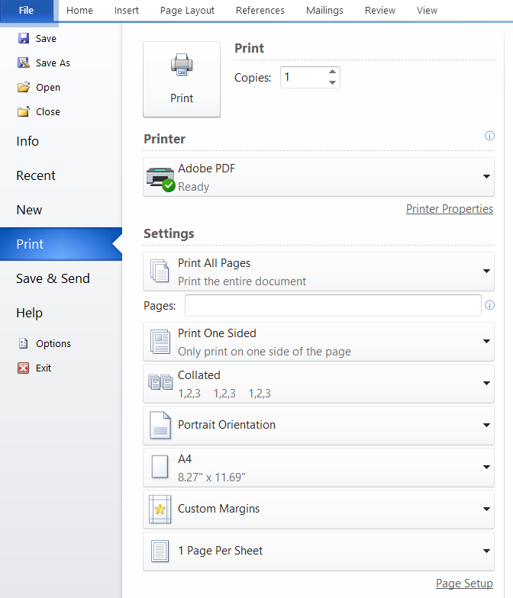Image resolution: width=513 pixels, height=598 pixels.
Task: Click the Open label in sidebar
Action: pyautogui.click(x=48, y=88)
